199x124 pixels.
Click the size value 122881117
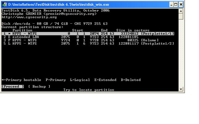click(x=129, y=44)
